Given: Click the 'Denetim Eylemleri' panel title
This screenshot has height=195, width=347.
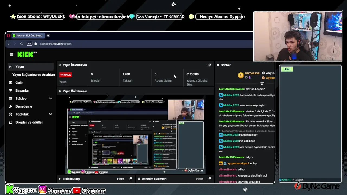Looking at the screenshot, I should (x=154, y=179).
